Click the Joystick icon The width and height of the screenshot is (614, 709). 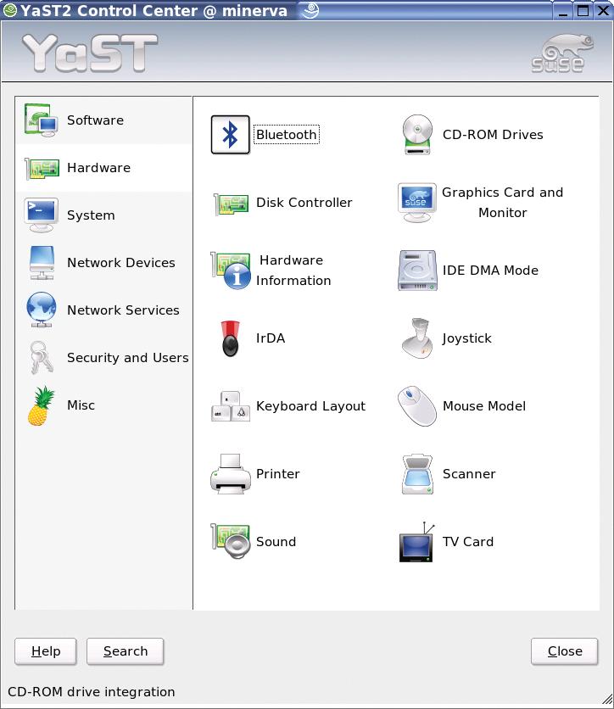tap(417, 338)
